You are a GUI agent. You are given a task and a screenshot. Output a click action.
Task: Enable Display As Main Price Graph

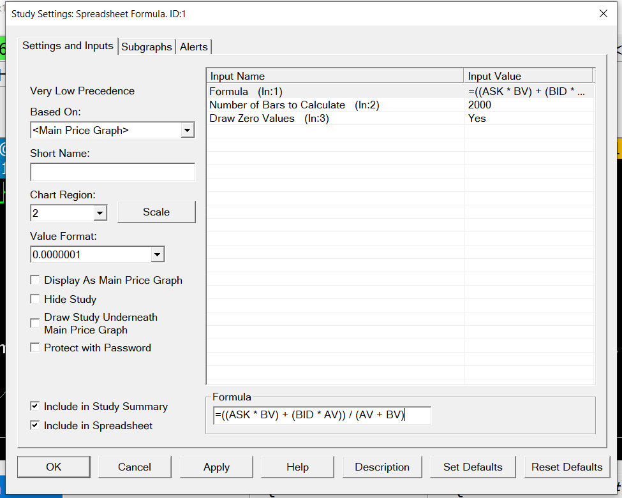[x=35, y=280]
